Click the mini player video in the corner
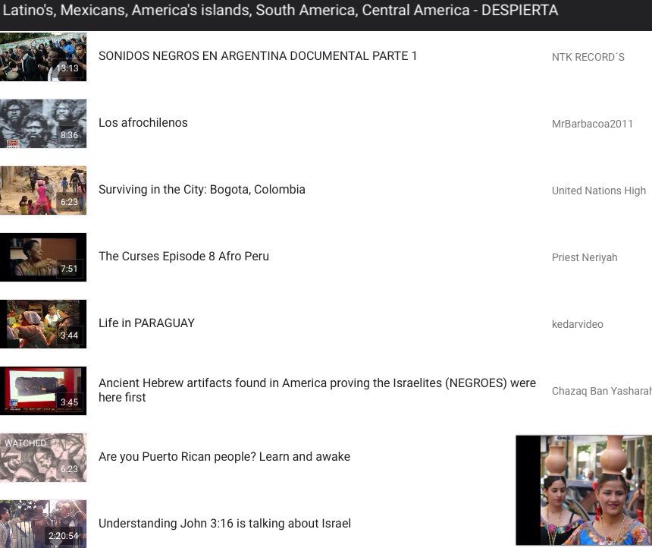Screen dimensions: 652x548 coord(584,490)
